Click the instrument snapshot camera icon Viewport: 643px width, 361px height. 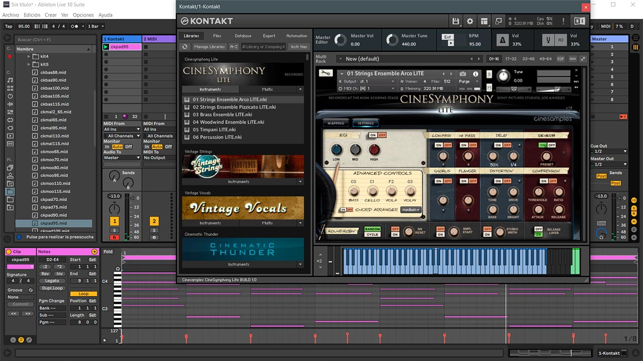[463, 74]
